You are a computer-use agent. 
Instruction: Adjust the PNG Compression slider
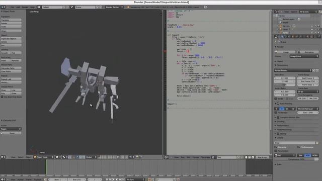pos(296,159)
